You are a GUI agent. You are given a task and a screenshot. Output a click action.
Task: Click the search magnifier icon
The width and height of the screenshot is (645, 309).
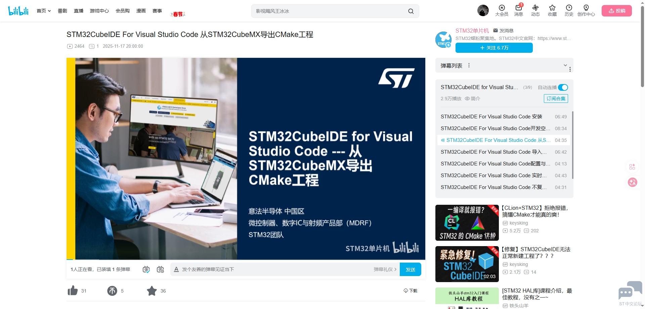coord(411,11)
